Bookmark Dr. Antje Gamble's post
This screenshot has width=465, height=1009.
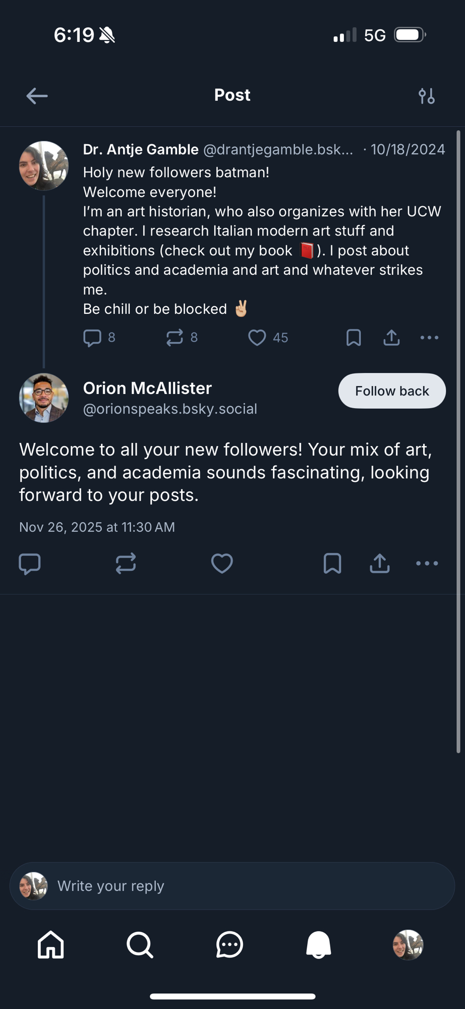[354, 338]
